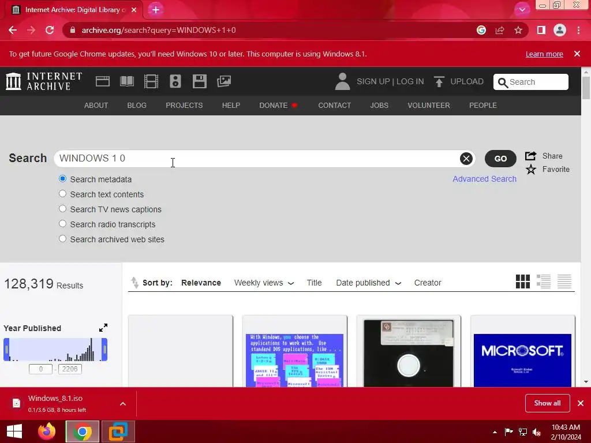Click the Internet Archive logo

(44, 81)
